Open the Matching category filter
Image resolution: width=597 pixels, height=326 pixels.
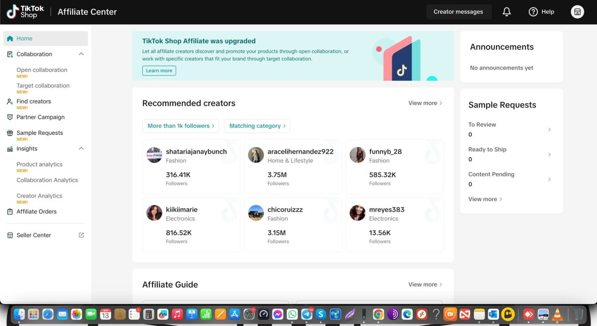[257, 126]
